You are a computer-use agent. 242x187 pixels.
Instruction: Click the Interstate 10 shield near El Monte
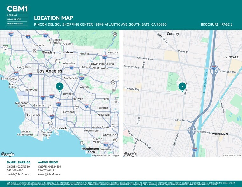[x=72, y=67]
